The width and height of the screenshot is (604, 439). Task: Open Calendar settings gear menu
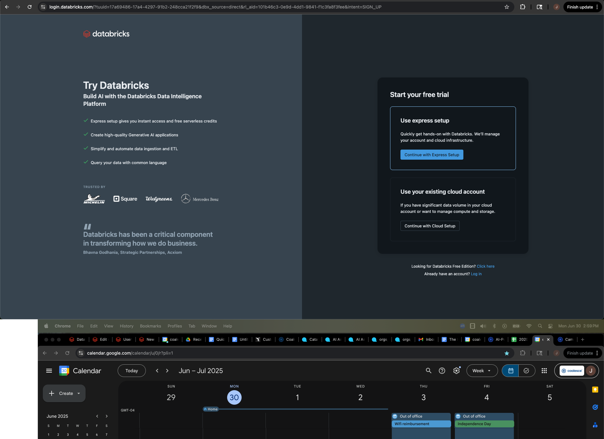[456, 371]
